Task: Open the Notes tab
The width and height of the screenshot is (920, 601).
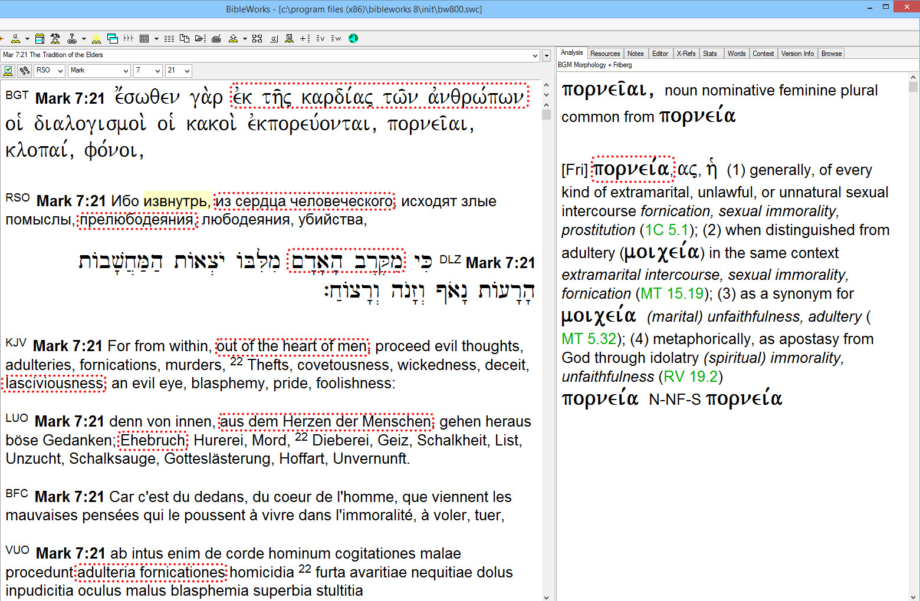Action: tap(636, 54)
